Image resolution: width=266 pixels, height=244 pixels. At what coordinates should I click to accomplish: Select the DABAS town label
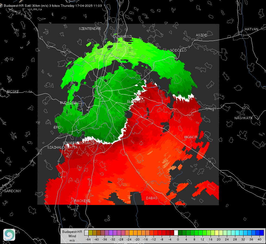point(152,198)
